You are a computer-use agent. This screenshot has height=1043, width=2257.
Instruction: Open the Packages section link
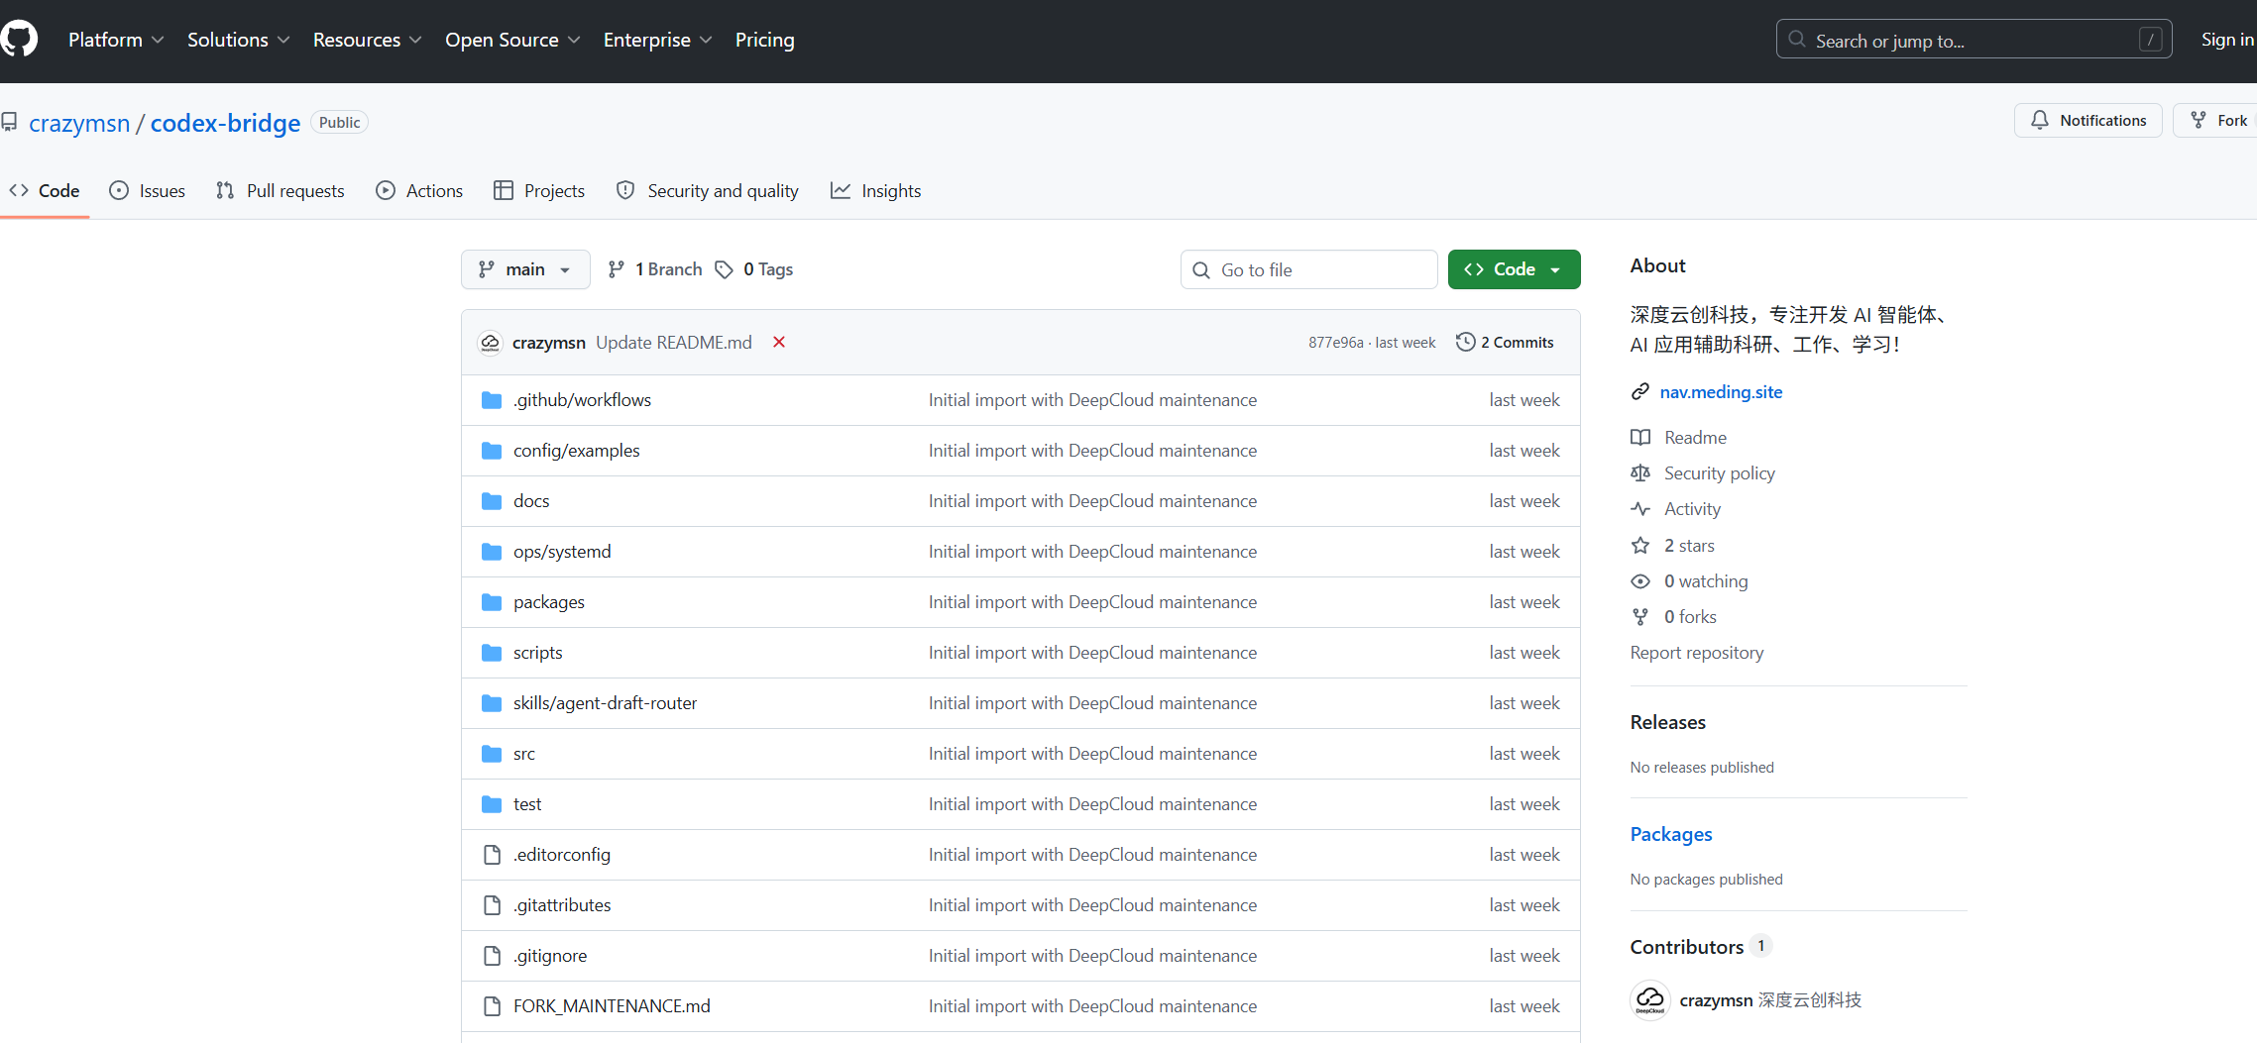[1671, 834]
